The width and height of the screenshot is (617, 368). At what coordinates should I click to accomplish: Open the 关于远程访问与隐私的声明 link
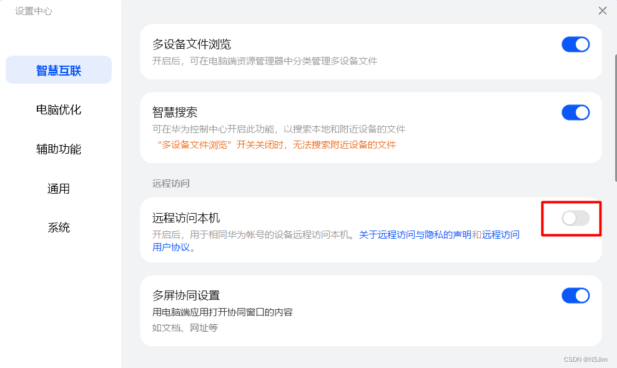[415, 235]
